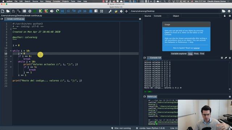Open the Object combo box in Help
This screenshot has height=130, width=232.
point(202,16)
